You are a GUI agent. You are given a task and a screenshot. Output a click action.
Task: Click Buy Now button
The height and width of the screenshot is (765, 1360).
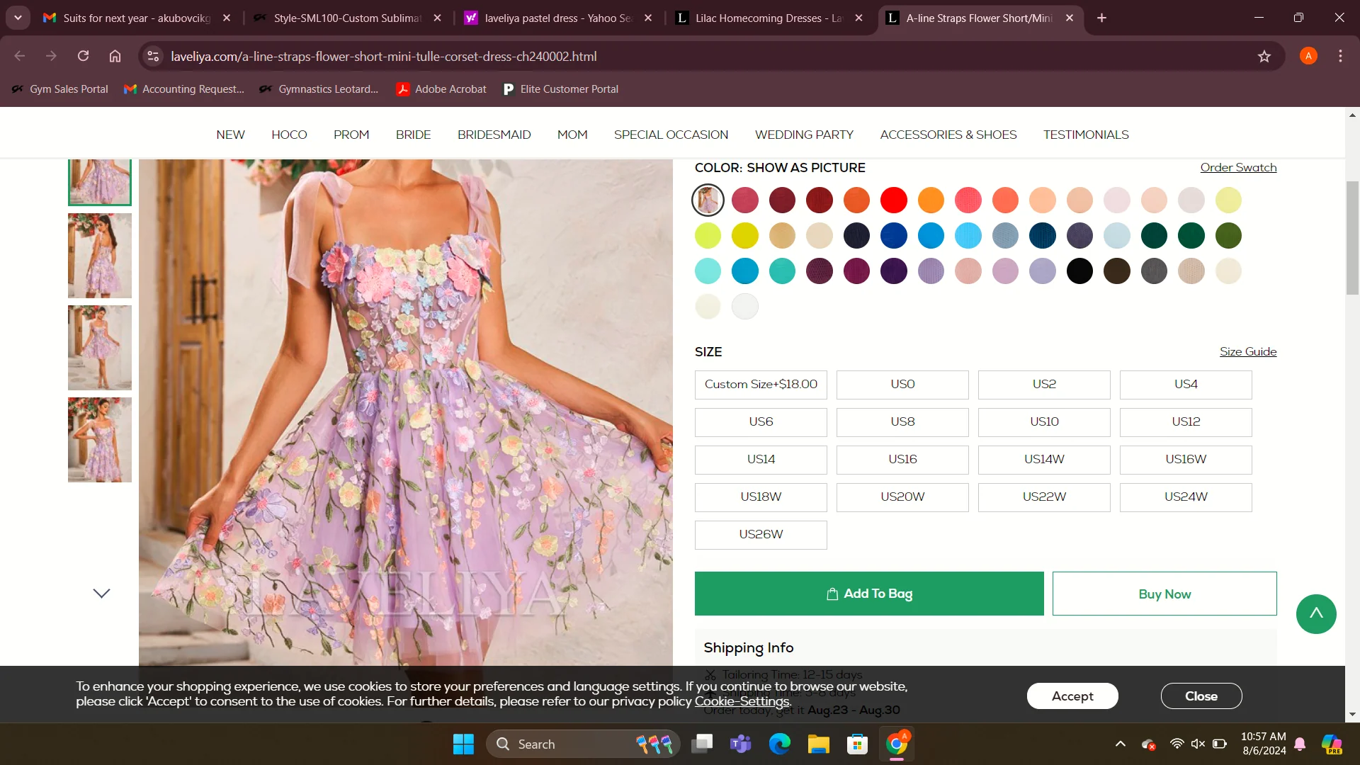click(x=1164, y=594)
